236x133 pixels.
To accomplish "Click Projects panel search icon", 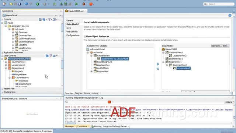I will (x=40, y=19).
